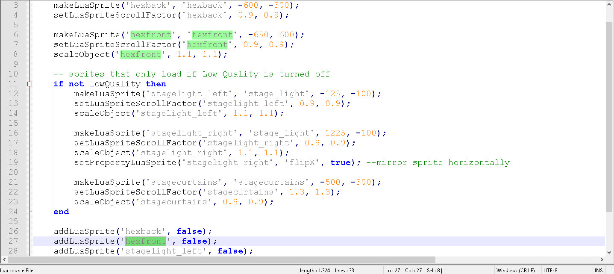The width and height of the screenshot is (614, 274).
Task: Click the horizontal scrollbar thumb
Action: [x=222, y=259]
